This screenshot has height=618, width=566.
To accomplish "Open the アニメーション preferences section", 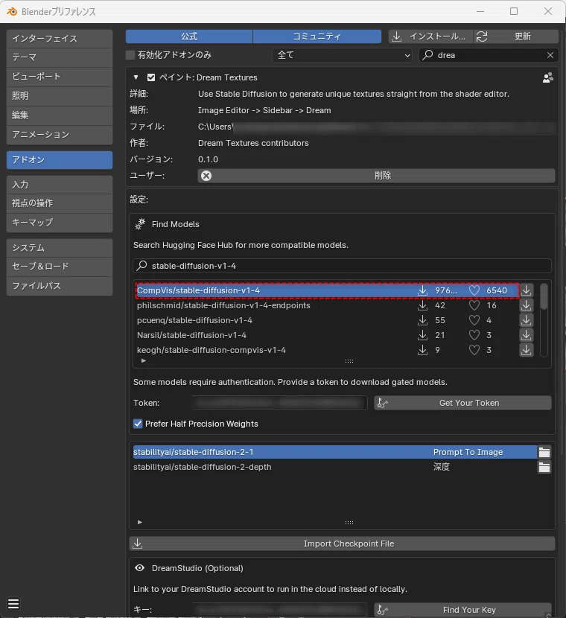I will pyautogui.click(x=60, y=135).
